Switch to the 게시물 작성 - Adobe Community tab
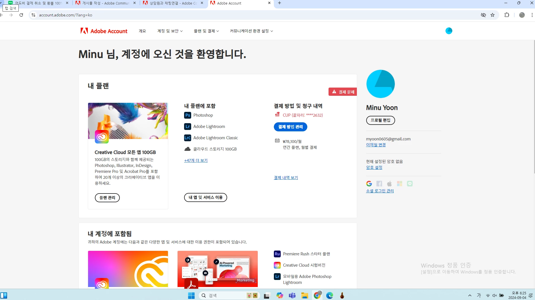This screenshot has width=535, height=300. click(106, 3)
